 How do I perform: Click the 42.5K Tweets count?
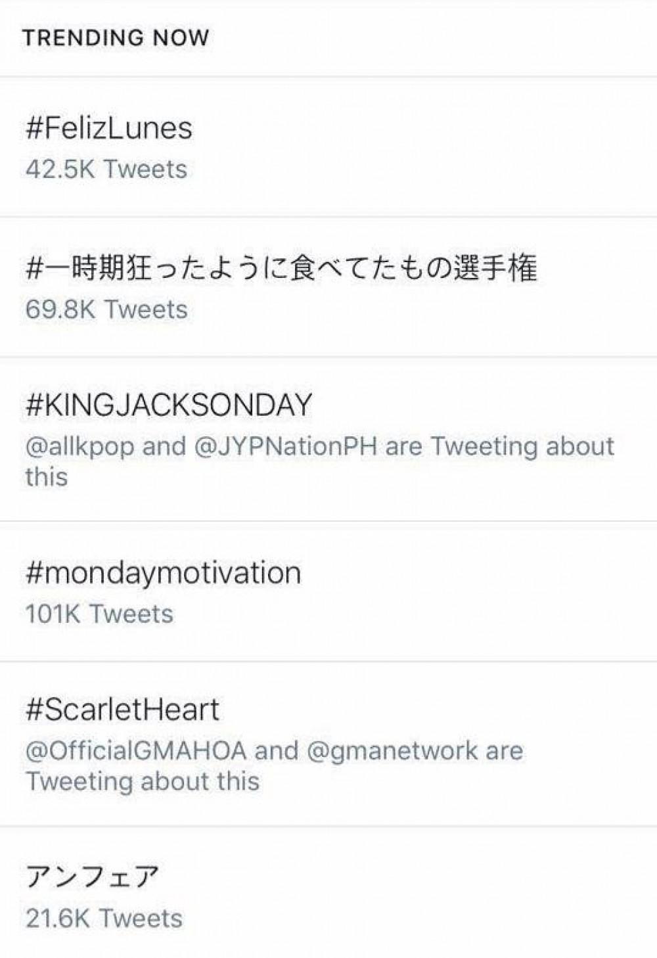coord(106,170)
